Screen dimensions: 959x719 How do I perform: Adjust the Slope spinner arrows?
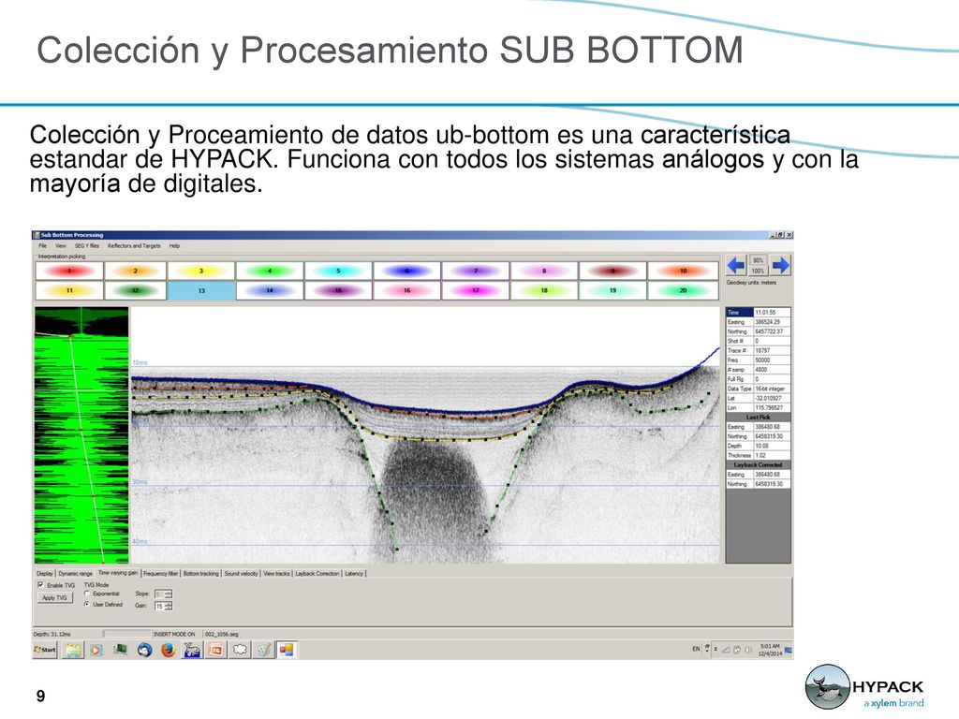coord(169,594)
